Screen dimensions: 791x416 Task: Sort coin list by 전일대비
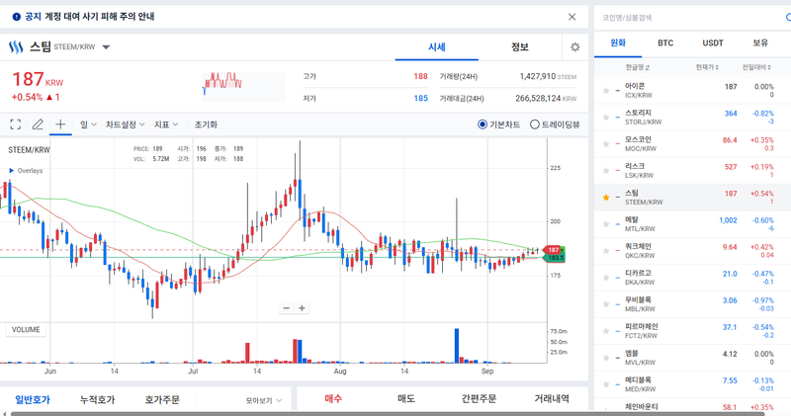(756, 67)
